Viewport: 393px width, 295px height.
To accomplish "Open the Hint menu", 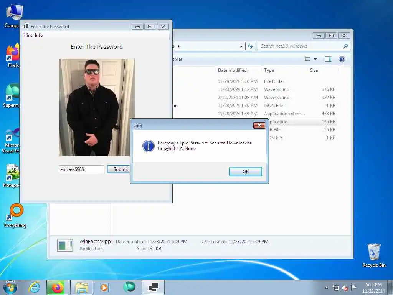I will [28, 35].
